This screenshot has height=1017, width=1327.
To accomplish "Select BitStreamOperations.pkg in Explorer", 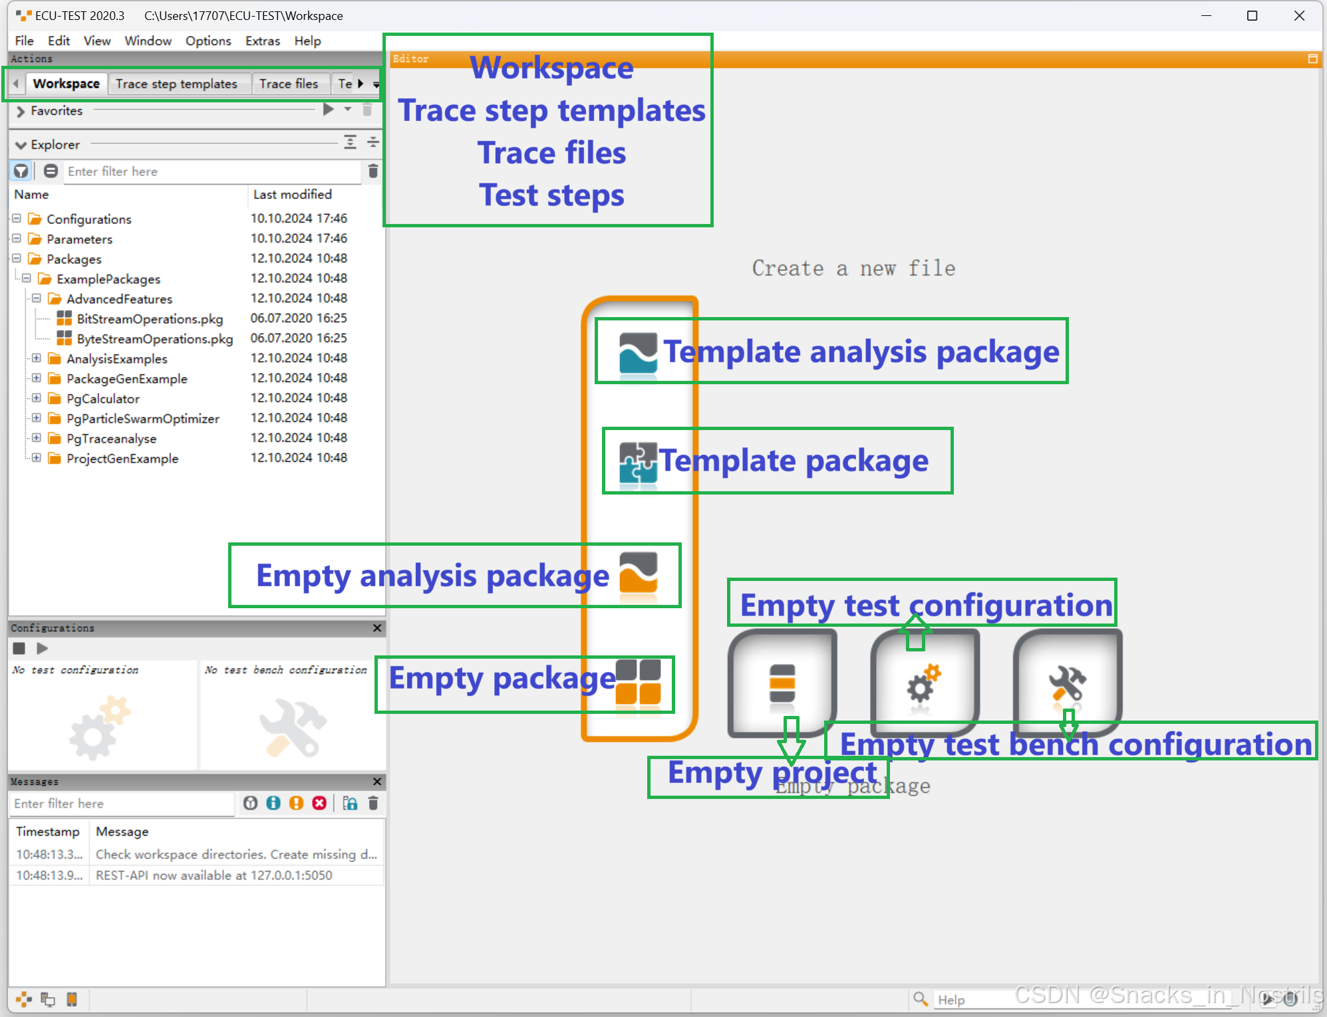I will tap(149, 319).
